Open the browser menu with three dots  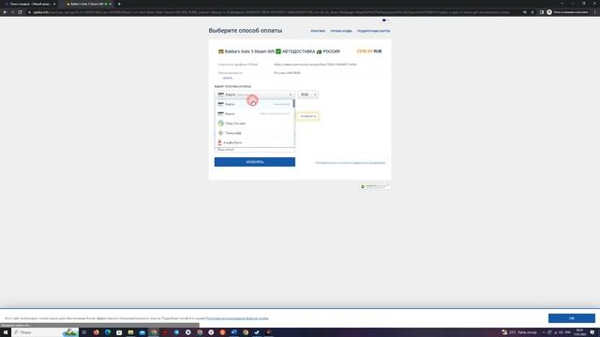click(x=595, y=12)
